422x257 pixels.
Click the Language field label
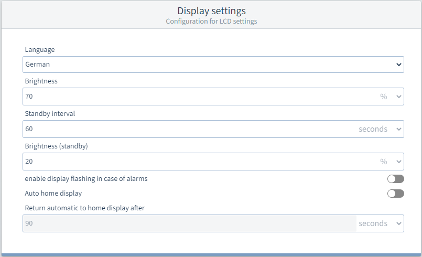coord(40,50)
